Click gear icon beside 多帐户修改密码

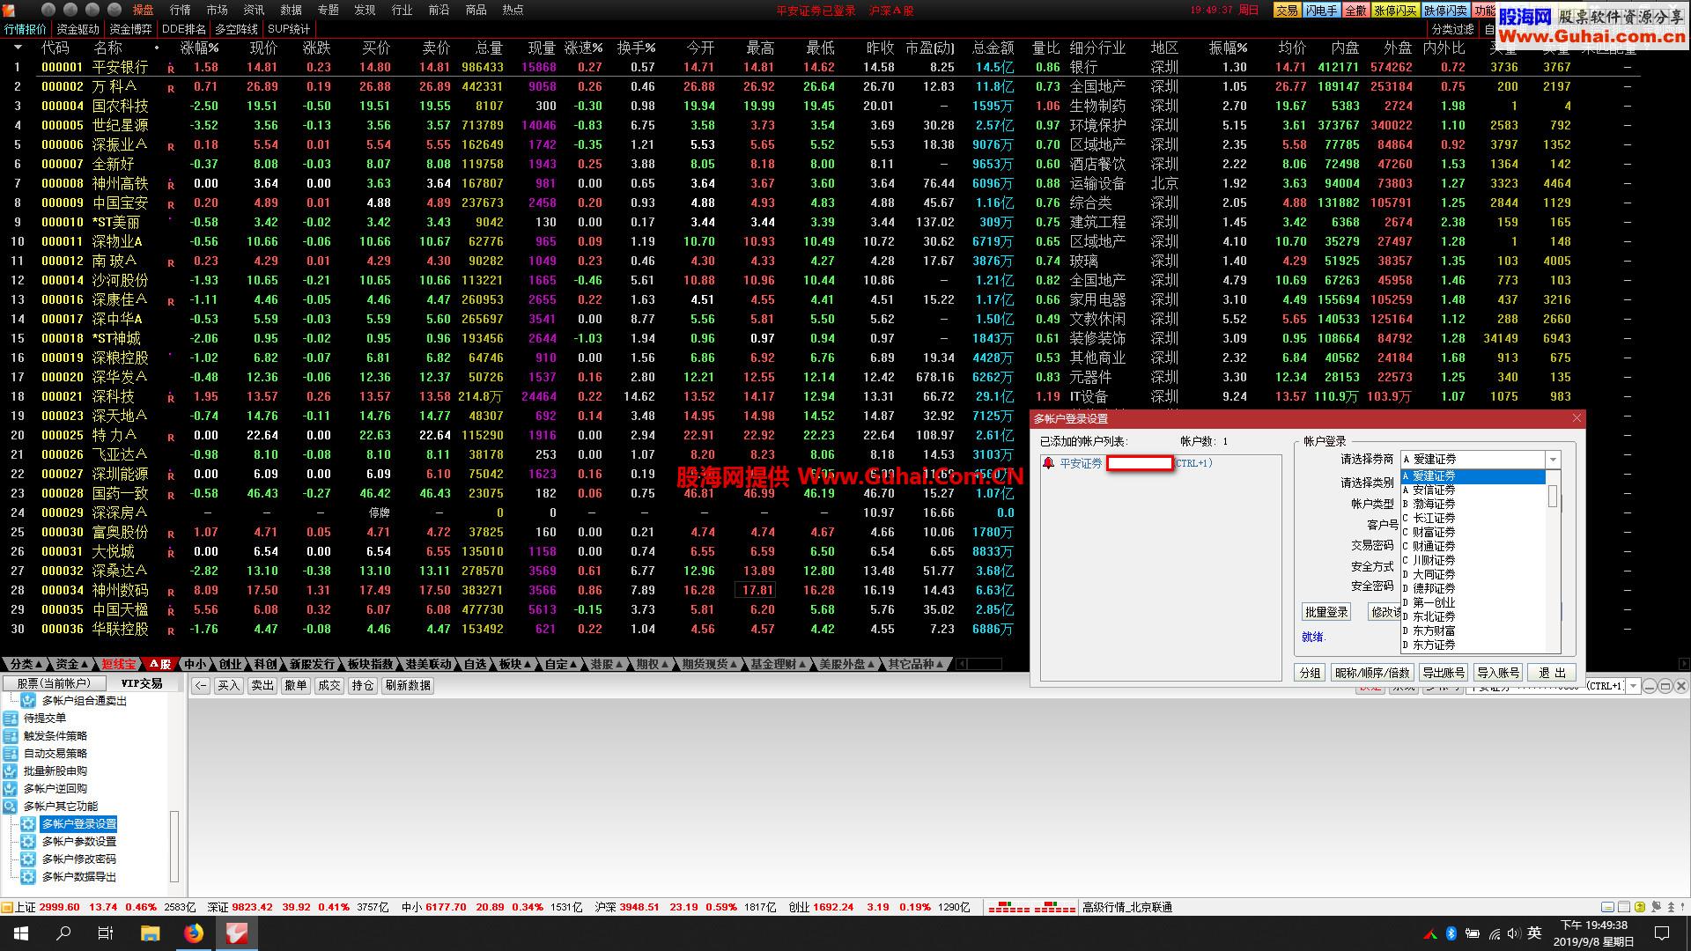(28, 859)
